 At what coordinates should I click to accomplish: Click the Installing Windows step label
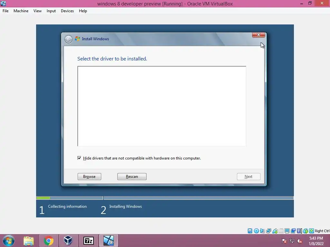click(x=126, y=206)
